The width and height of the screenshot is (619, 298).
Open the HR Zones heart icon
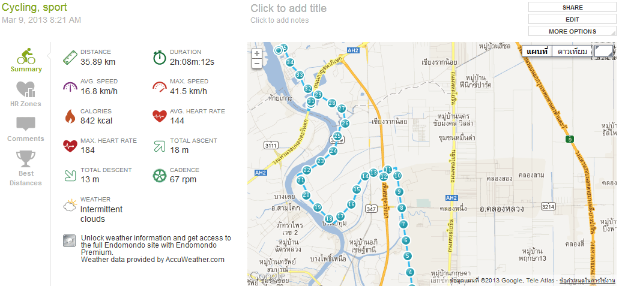coord(26,89)
